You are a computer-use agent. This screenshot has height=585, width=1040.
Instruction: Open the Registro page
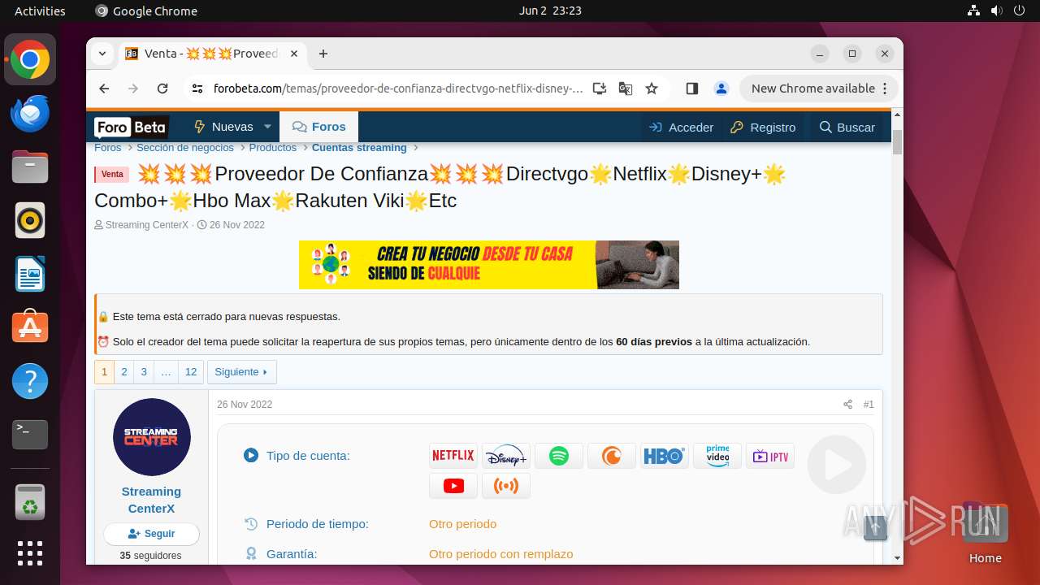[763, 127]
